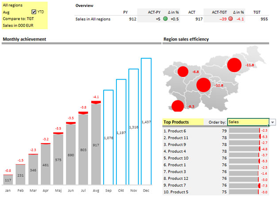Click the 9. Product 7 row label
The image size is (278, 197).
click(175, 185)
